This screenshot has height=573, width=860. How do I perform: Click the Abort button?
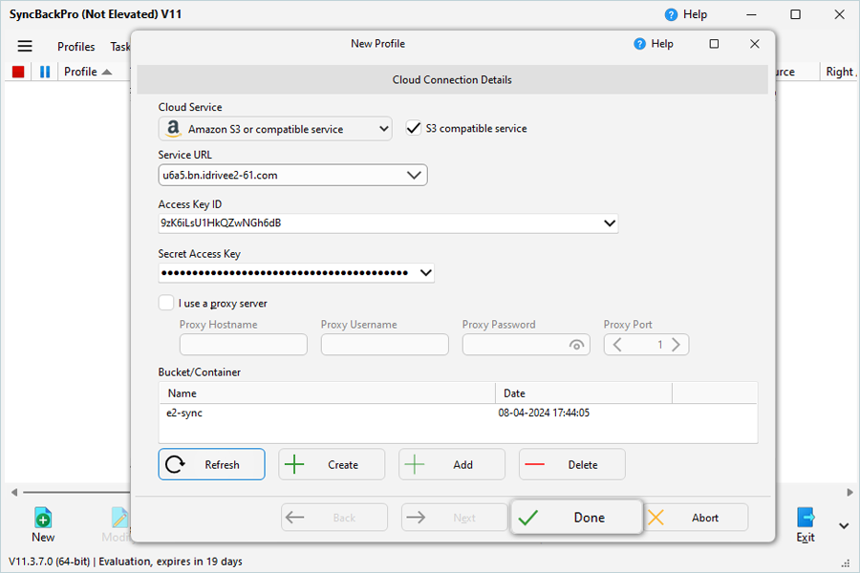696,518
